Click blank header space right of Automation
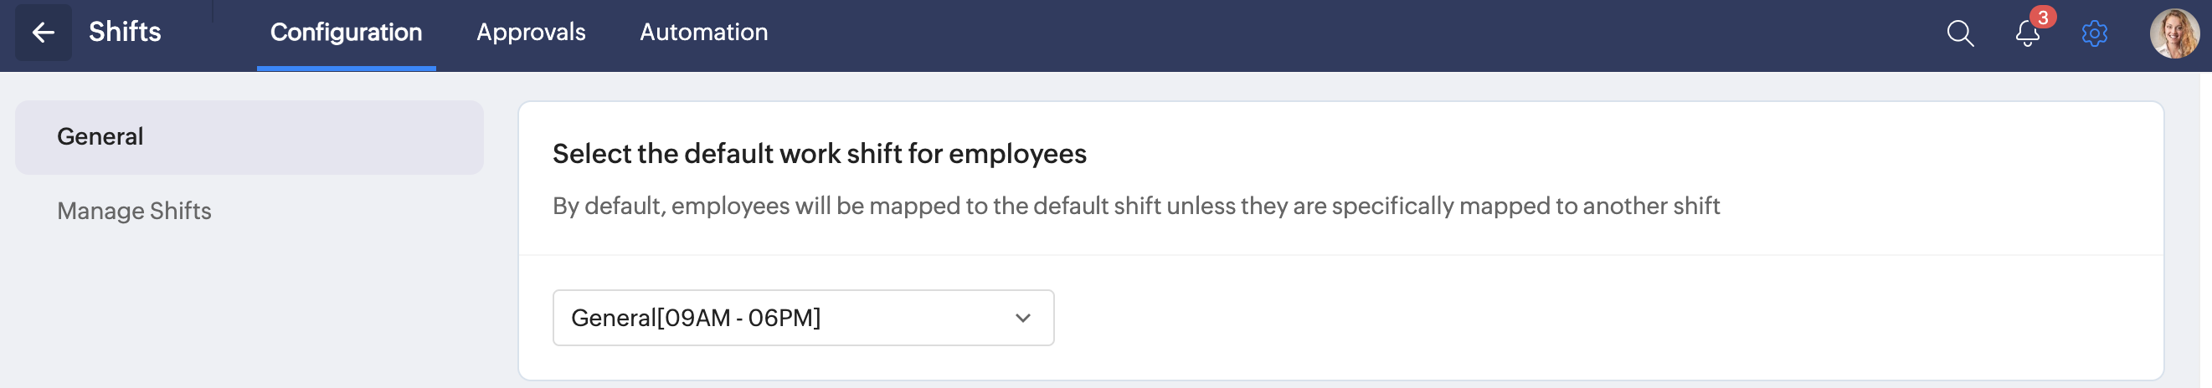Screen dimensions: 2212x388 (1288, 34)
